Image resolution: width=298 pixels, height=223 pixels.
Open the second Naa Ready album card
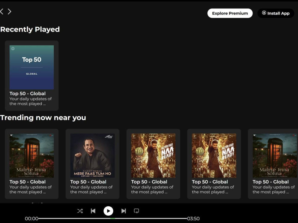pyautogui.click(x=214, y=164)
